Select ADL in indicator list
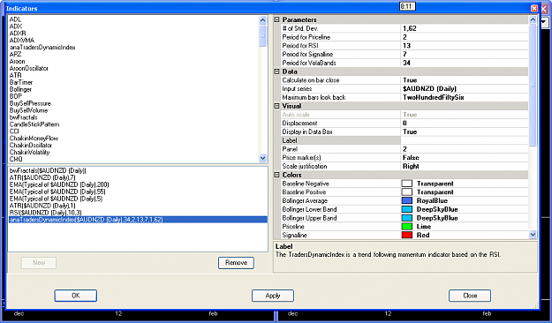The width and height of the screenshot is (552, 323). tap(15, 19)
